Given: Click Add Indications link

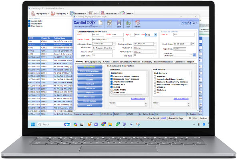Looking at the screenshot, I should [138, 99].
